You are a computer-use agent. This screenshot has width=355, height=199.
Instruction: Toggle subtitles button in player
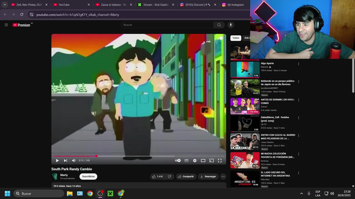tap(186, 161)
